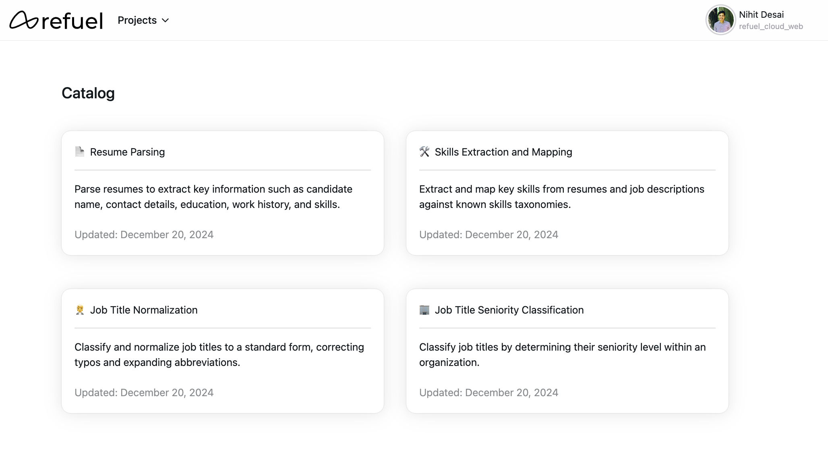Image resolution: width=828 pixels, height=453 pixels.
Task: Click the Resume Parsing description text
Action: [x=213, y=197]
